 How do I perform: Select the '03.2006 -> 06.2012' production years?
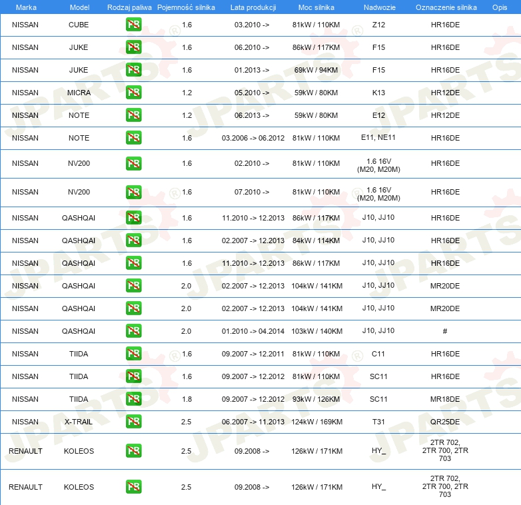(x=253, y=138)
